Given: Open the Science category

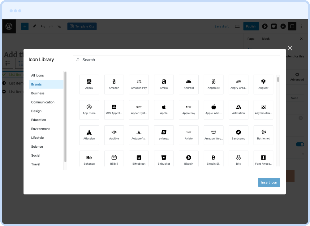Looking at the screenshot, I should pyautogui.click(x=46, y=146).
